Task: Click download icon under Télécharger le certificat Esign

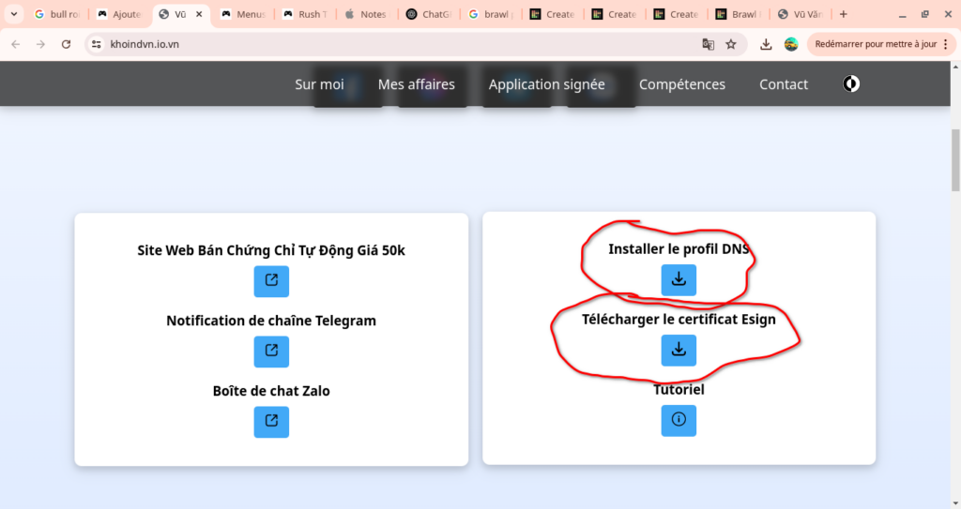Action: click(x=679, y=351)
